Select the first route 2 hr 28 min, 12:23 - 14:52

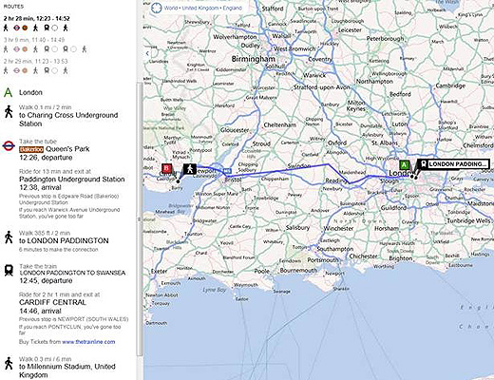[x=36, y=19]
